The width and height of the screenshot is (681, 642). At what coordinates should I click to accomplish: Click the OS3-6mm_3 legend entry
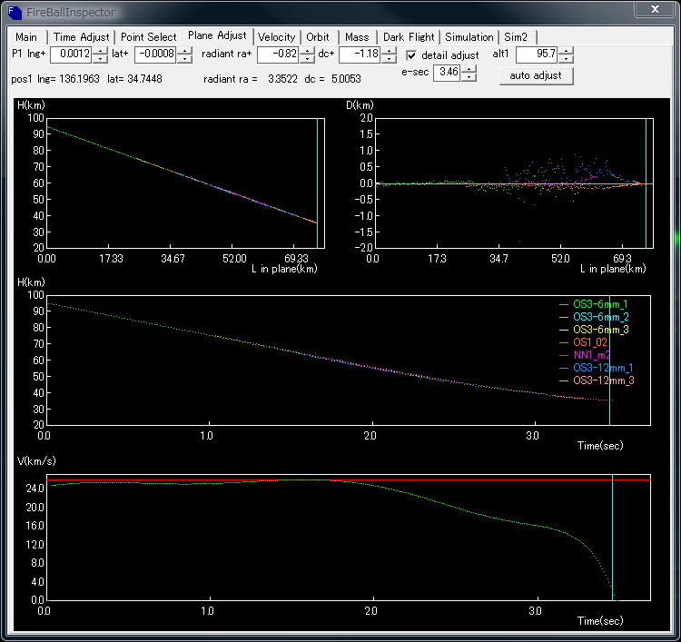click(x=594, y=330)
